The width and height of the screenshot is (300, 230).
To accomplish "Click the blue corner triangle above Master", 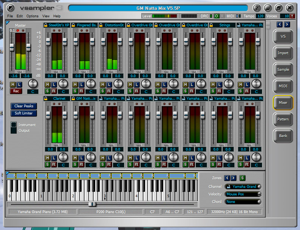I will (8, 23).
